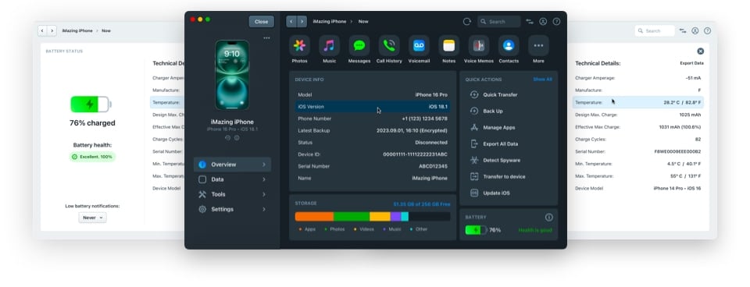Open the Never low battery notifications dropdown
The image size is (750, 287).
pyautogui.click(x=92, y=218)
